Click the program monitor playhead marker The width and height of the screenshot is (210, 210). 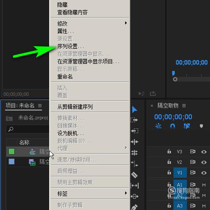(x=173, y=73)
